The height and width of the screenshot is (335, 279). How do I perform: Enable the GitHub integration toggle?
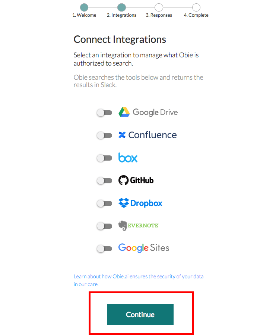point(104,181)
